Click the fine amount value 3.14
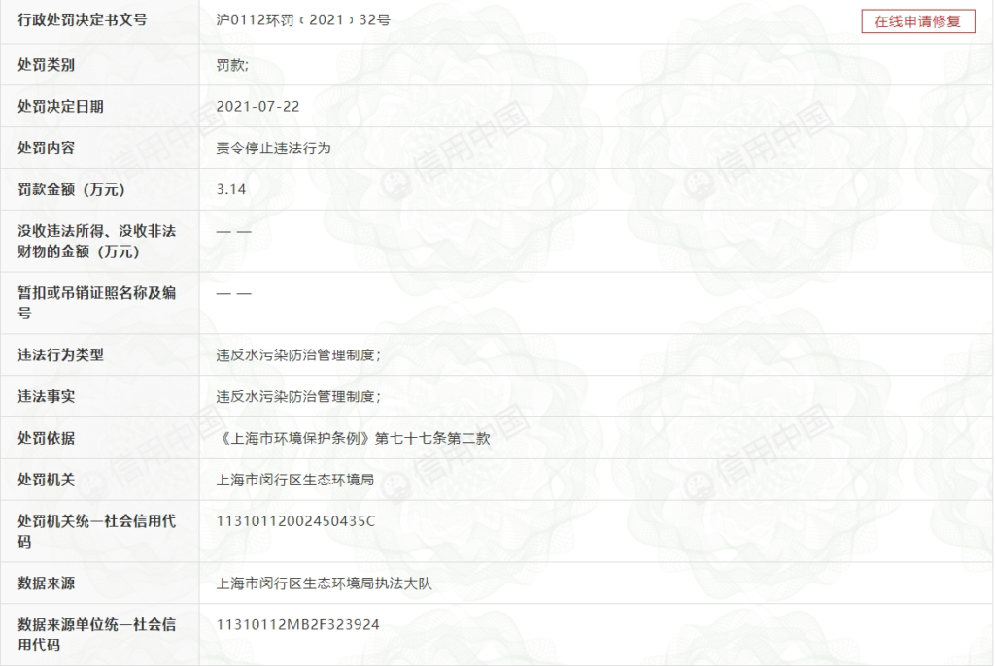The width and height of the screenshot is (995, 666). pyautogui.click(x=232, y=190)
